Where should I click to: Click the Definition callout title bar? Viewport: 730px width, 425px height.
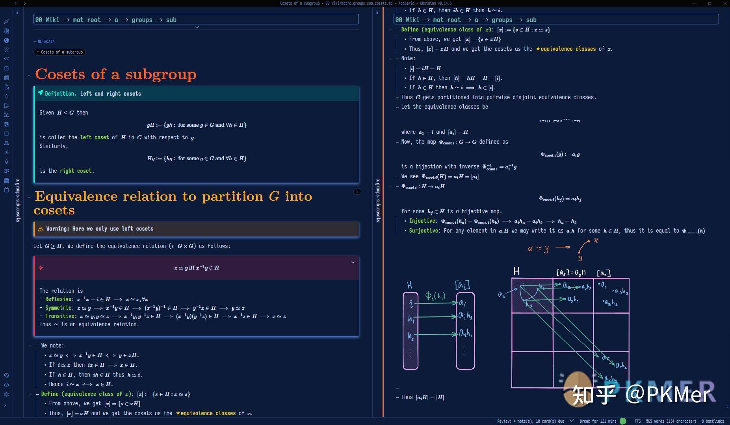197,94
